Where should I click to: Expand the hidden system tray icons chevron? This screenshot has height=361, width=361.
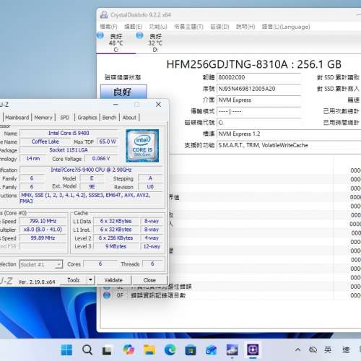tap(297, 349)
